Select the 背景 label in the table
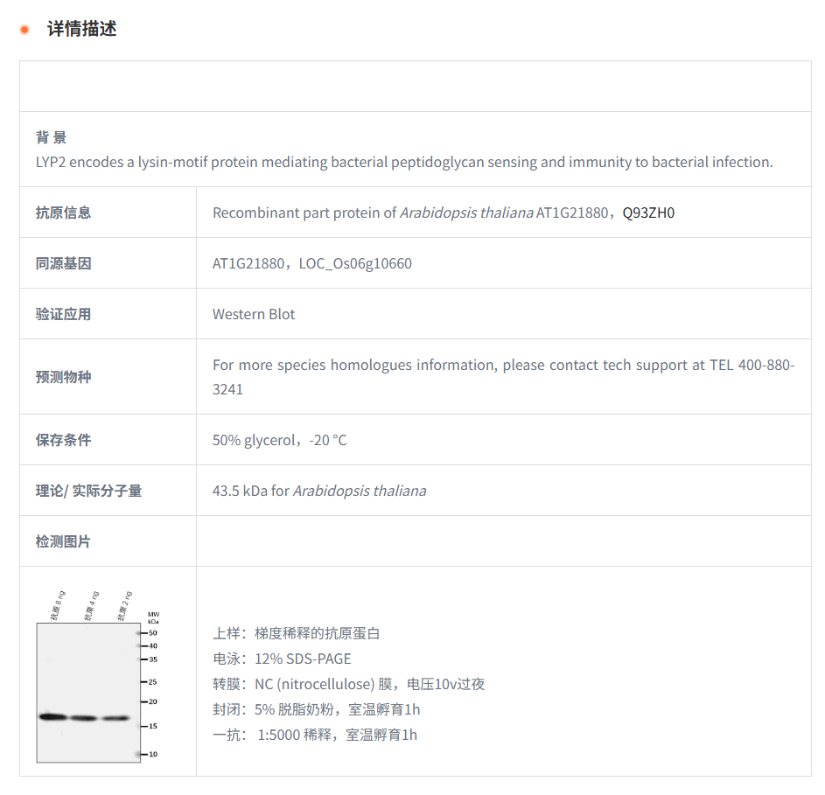825x795 pixels. pyautogui.click(x=51, y=137)
